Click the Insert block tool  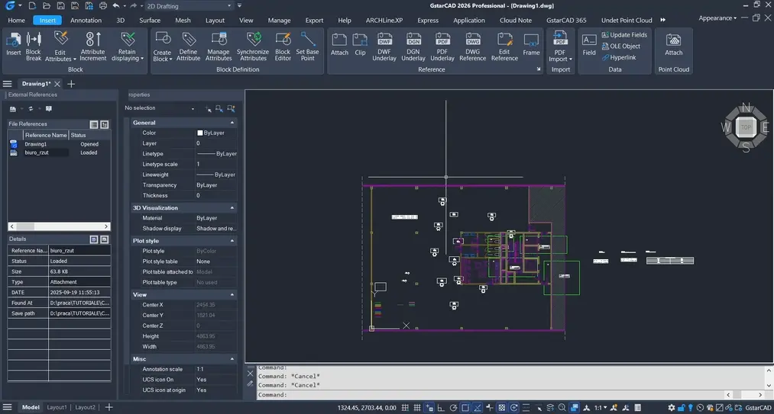coord(13,45)
